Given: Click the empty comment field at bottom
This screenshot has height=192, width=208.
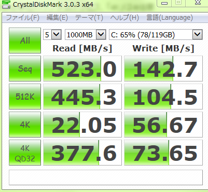Looking at the screenshot, I should (x=106, y=177).
